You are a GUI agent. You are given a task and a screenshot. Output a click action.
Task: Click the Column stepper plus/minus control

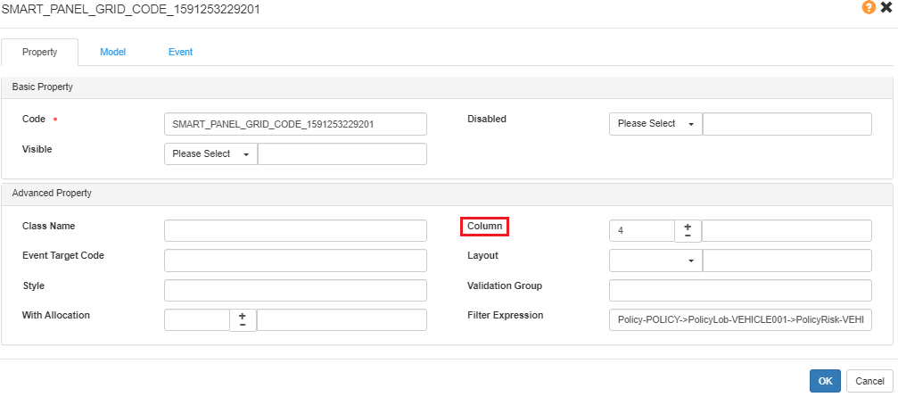pos(688,231)
